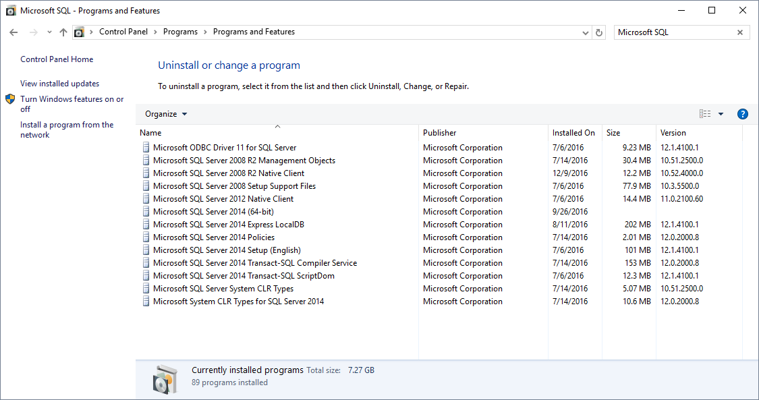Click icon of SQL Server System CLR Types row
The image size is (759, 400).
coord(146,289)
